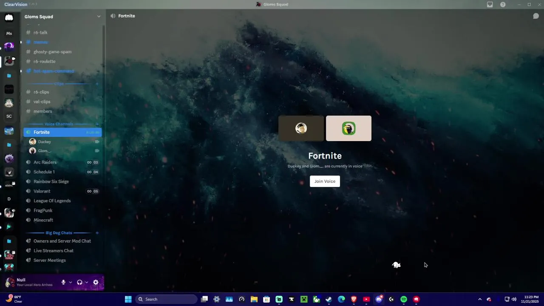544x306 pixels.
Task: Open the r6-roulette channel
Action: (62, 61)
